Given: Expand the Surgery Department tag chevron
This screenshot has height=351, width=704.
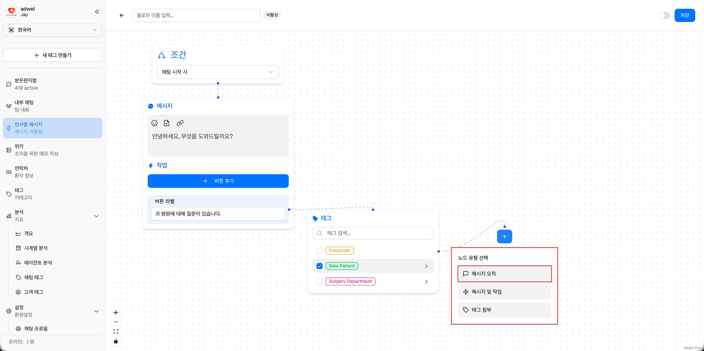Looking at the screenshot, I should (426, 281).
